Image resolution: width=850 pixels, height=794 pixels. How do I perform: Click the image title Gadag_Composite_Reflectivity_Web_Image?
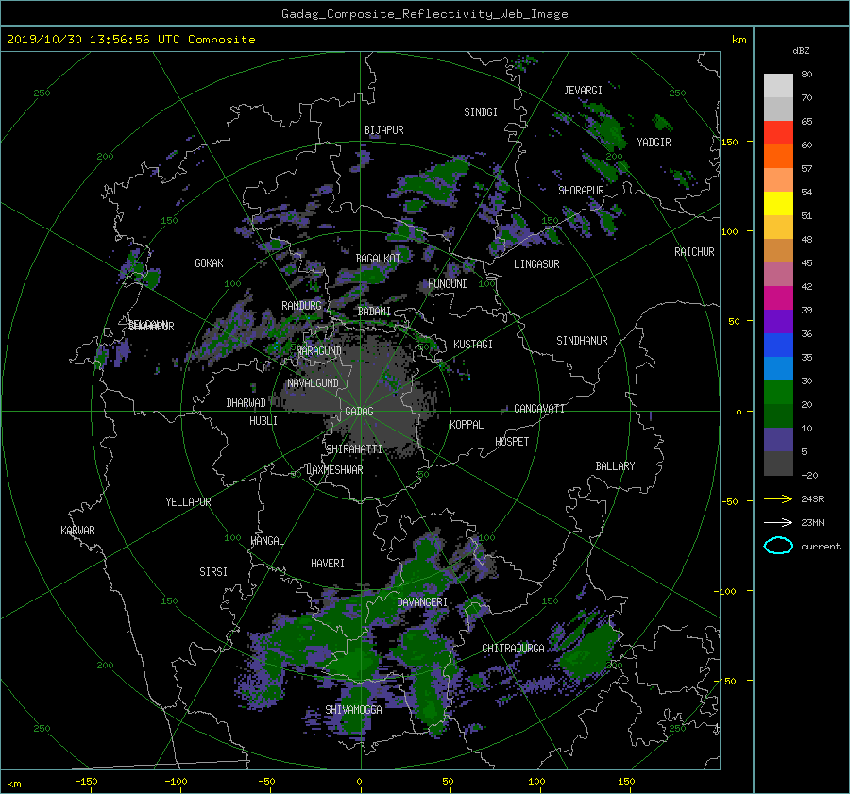[x=424, y=14]
